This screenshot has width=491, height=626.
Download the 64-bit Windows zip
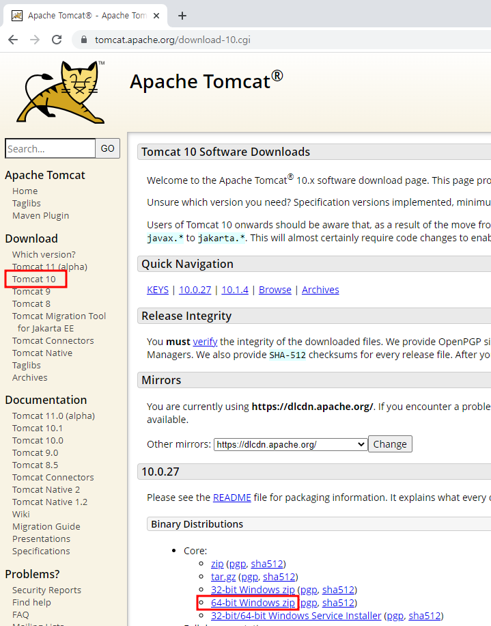tap(253, 603)
